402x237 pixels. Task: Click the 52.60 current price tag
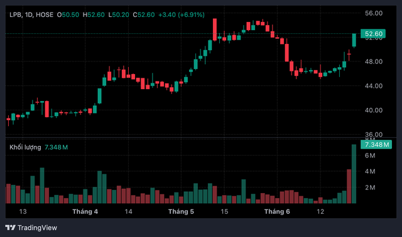pos(373,34)
